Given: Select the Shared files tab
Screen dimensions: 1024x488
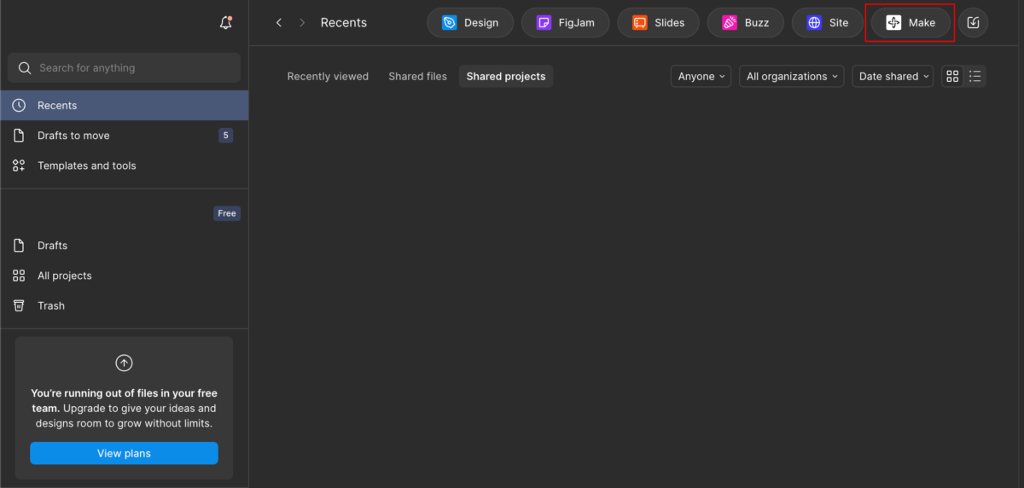Looking at the screenshot, I should (x=417, y=77).
